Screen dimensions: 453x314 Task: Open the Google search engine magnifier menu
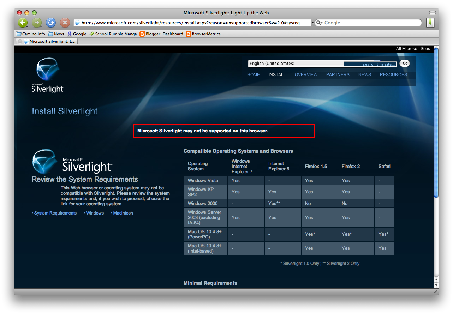[319, 23]
